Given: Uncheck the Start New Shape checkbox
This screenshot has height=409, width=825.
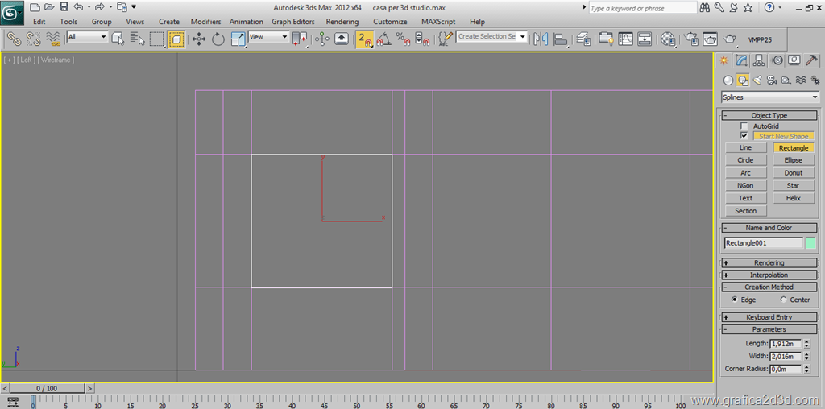Looking at the screenshot, I should click(744, 136).
